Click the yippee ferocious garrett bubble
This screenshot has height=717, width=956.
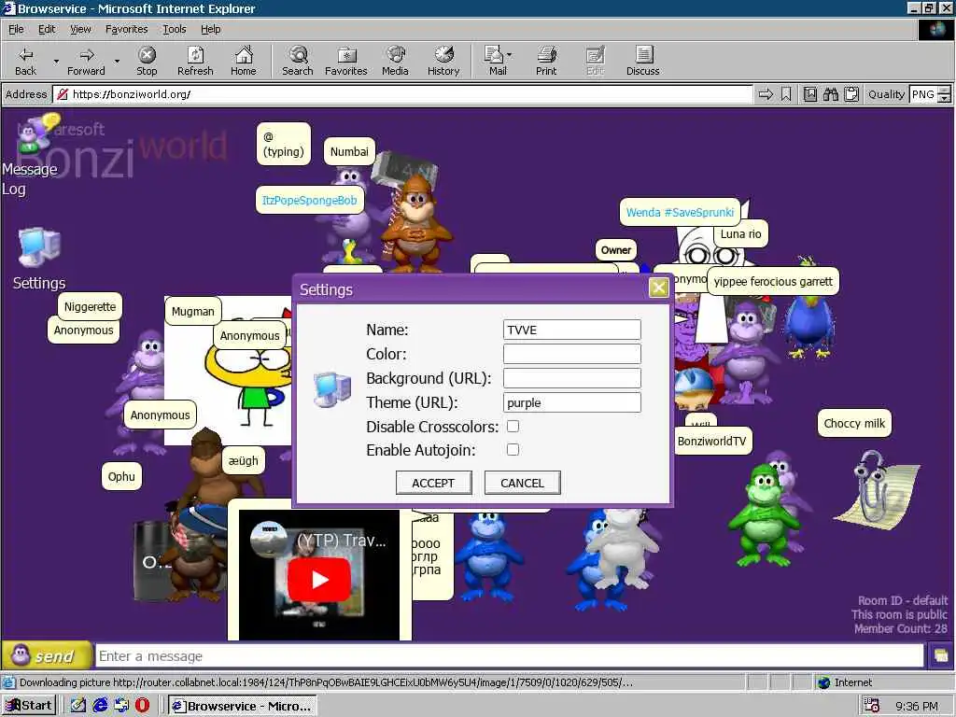[772, 282]
